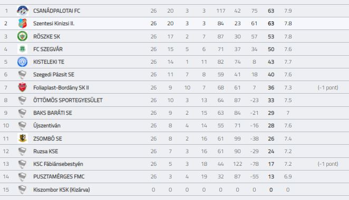Open the Röszke SK green crest

click(23, 36)
